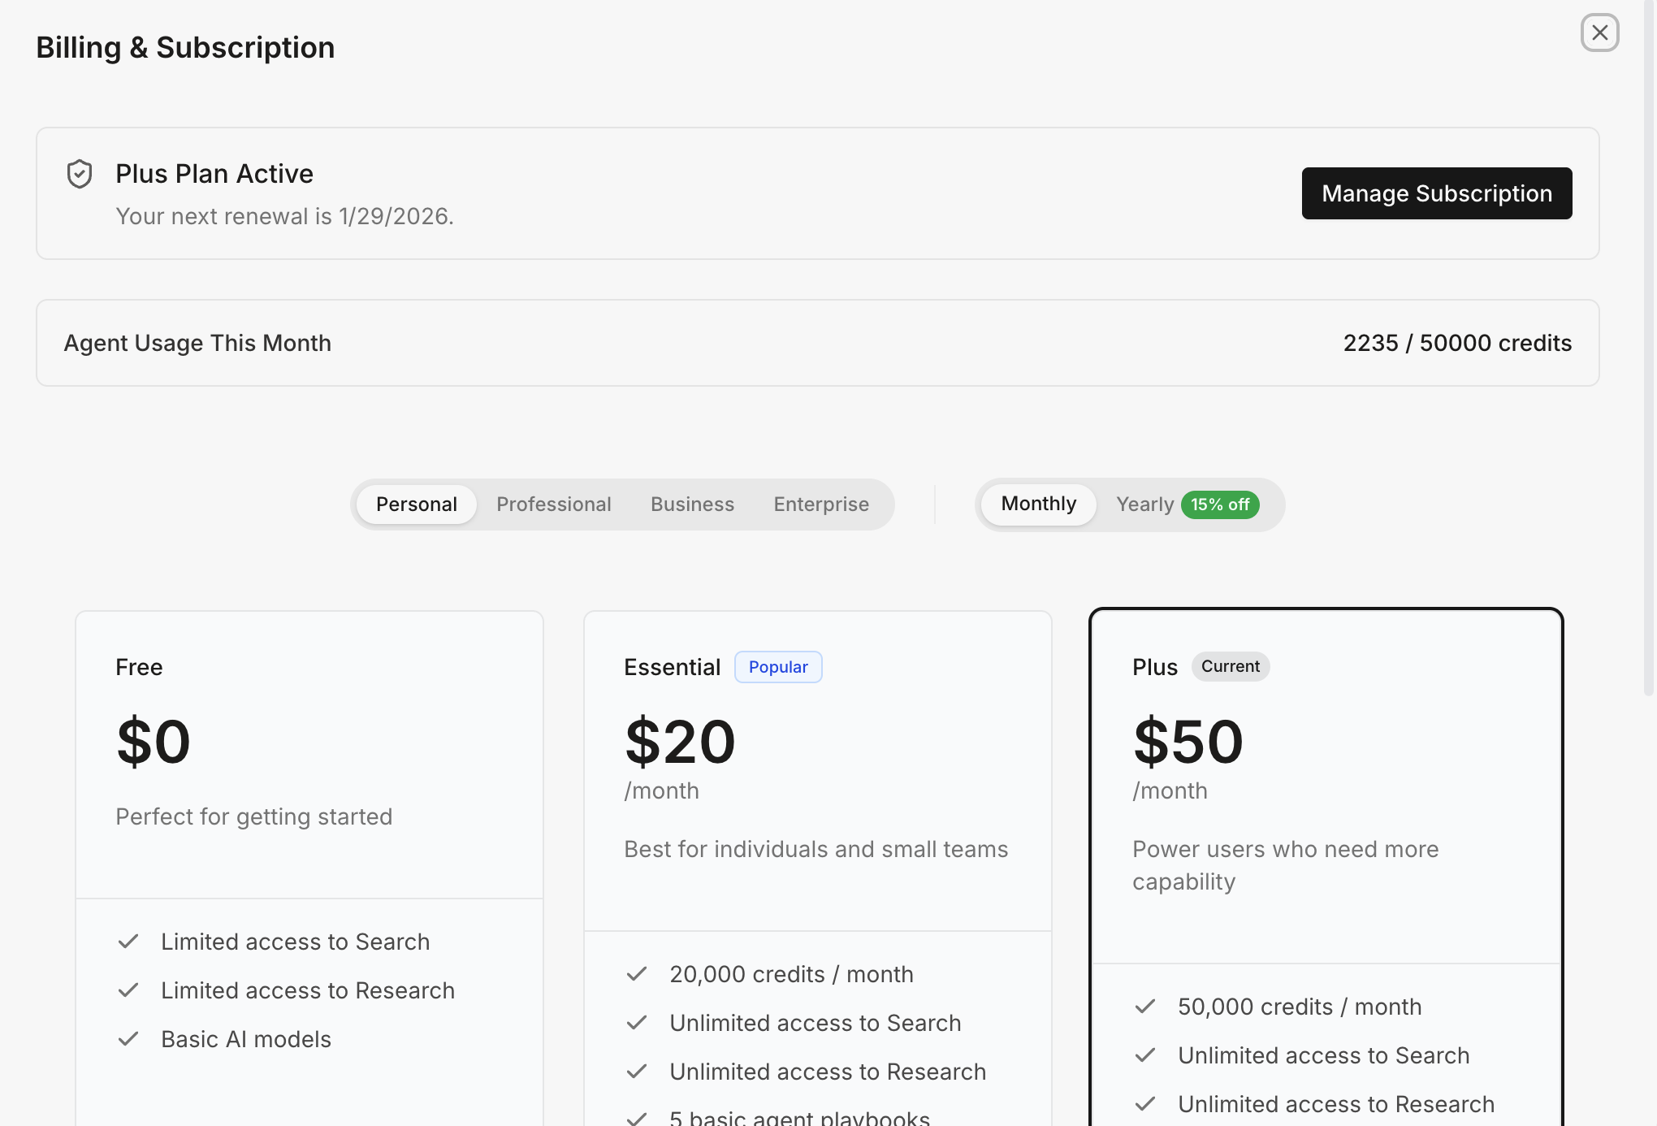Click the checkmark beside Limited access to Search
Image resolution: width=1657 pixels, height=1126 pixels.
click(x=128, y=942)
